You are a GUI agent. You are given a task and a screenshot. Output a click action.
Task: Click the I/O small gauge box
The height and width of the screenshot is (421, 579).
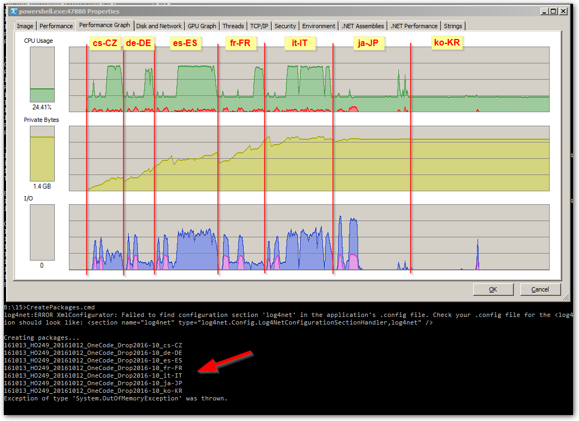(x=42, y=232)
